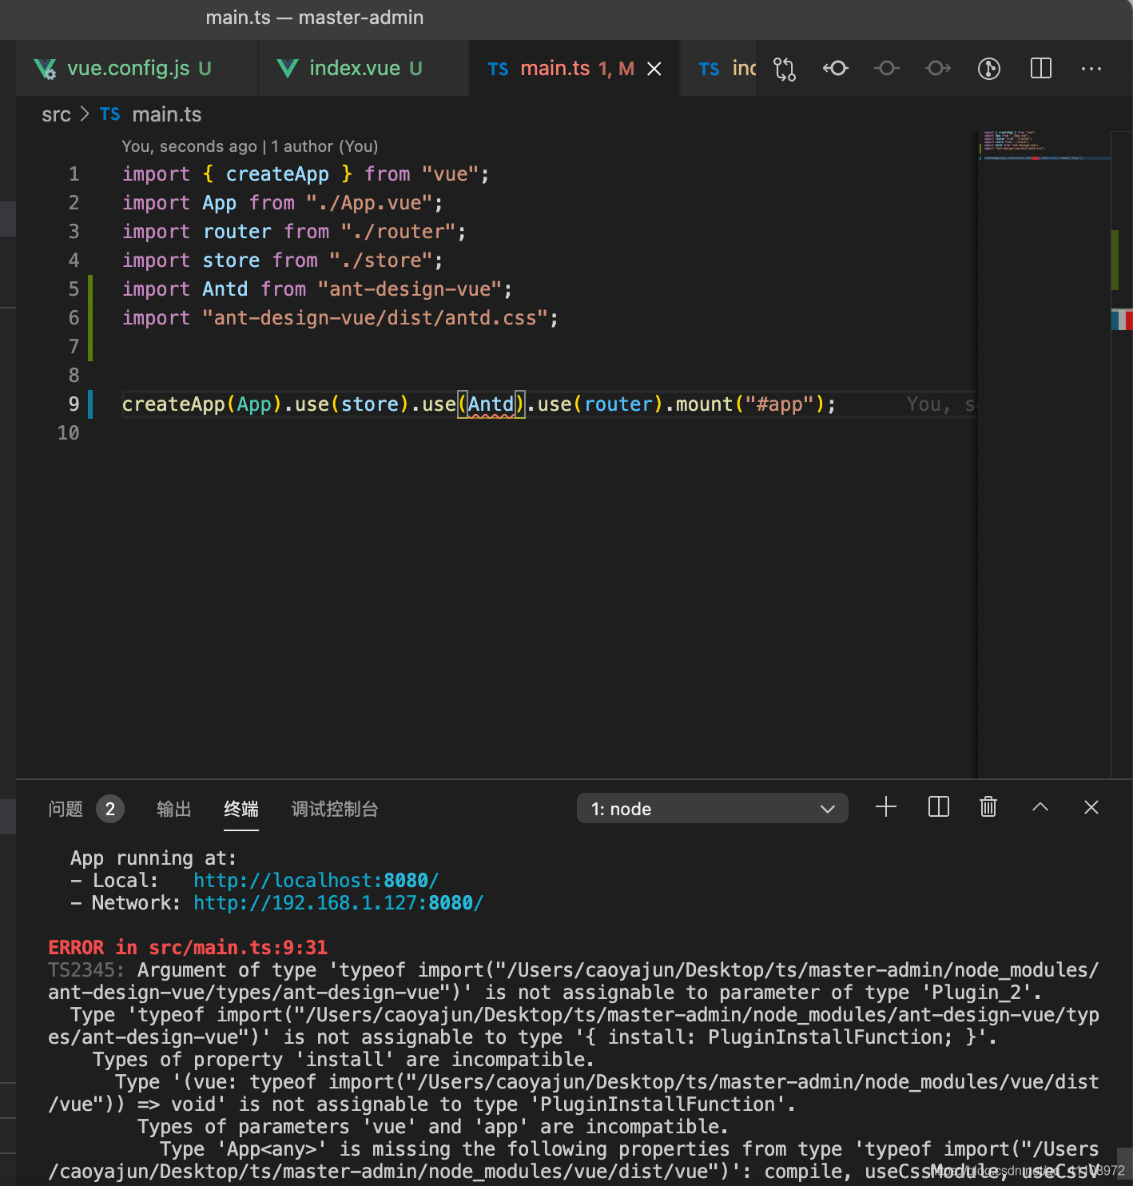
Task: Click the src/main.ts:9:31 error location
Action: 238,947
